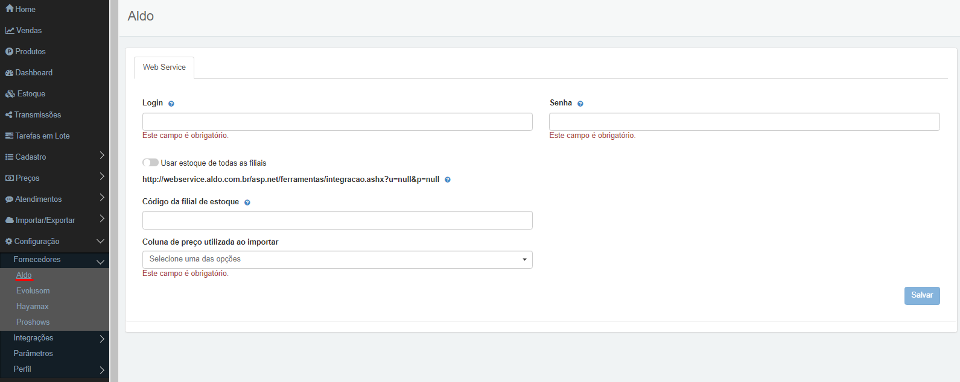Expand the Integrações submenu chevron
Viewport: 960px width, 382px height.
click(102, 339)
